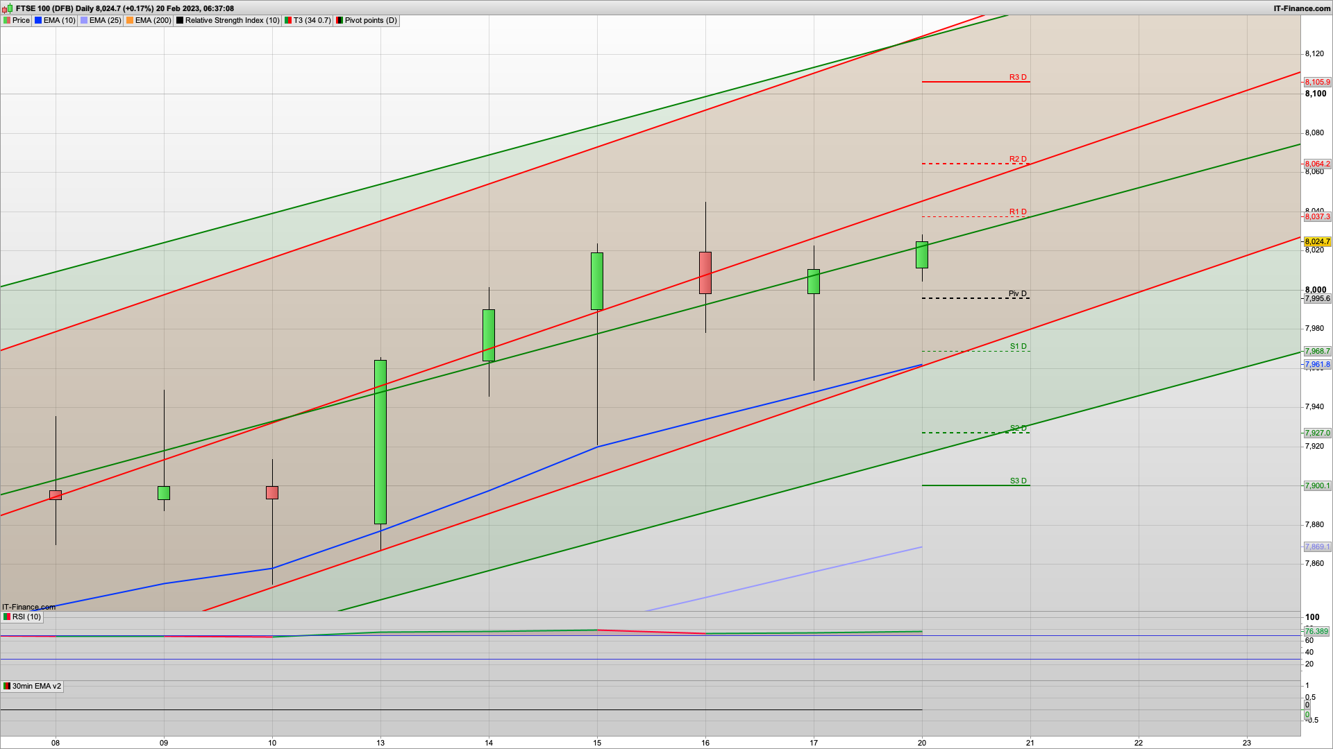
Task: Click the RSI (10) panel label icon
Action: pos(7,617)
